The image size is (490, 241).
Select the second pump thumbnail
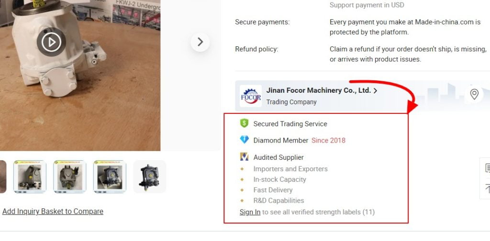click(x=70, y=177)
